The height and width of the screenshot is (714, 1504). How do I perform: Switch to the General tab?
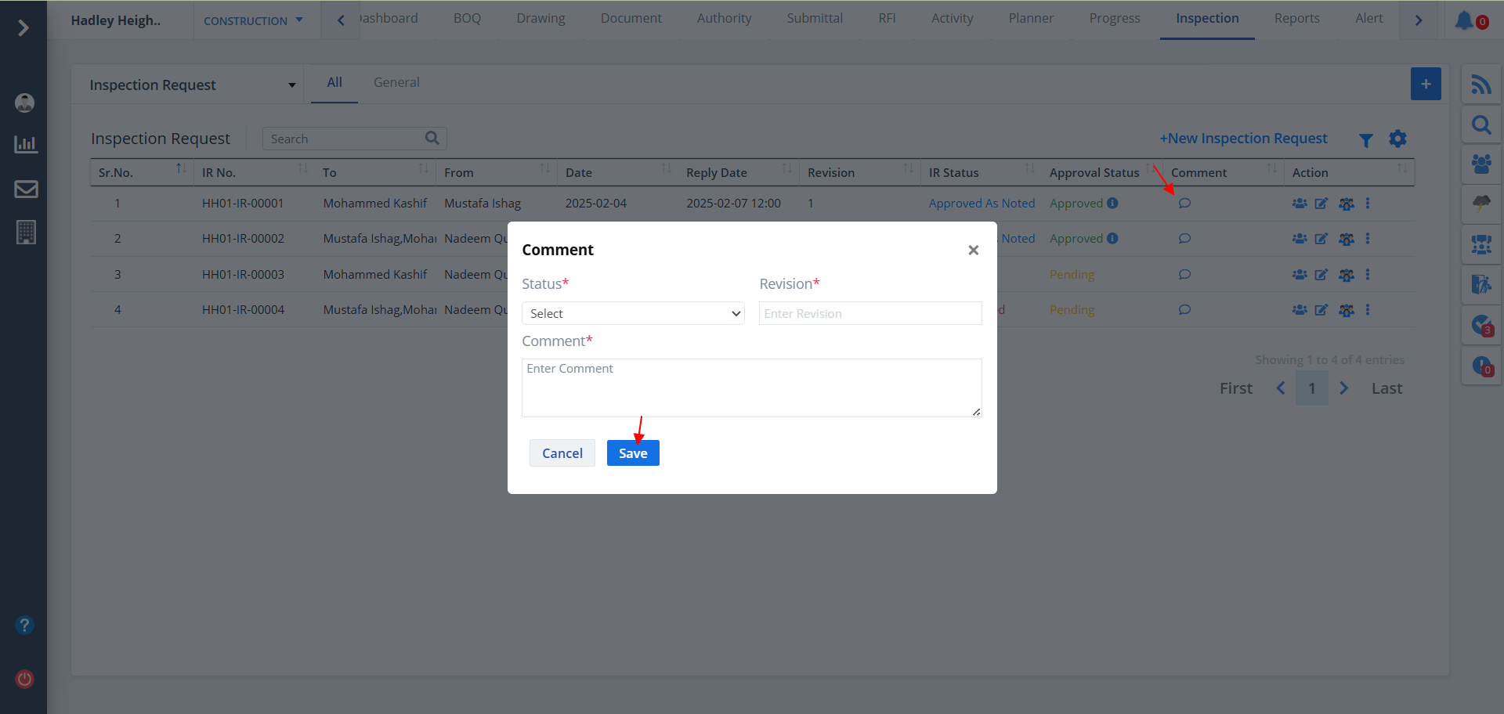[396, 83]
